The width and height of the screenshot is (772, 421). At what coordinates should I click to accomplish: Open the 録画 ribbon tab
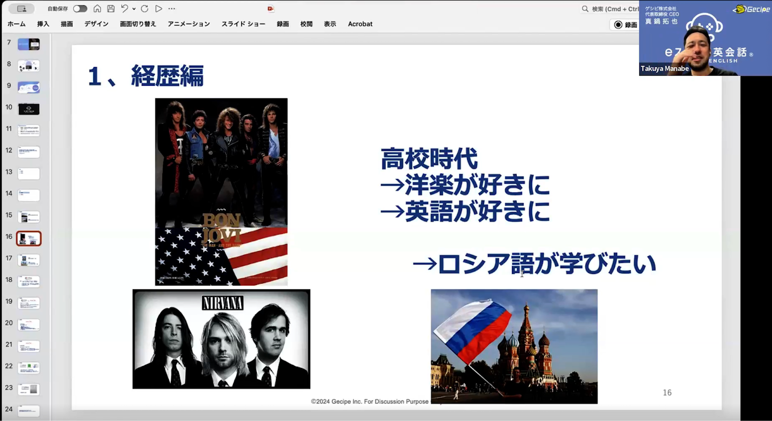(x=283, y=24)
